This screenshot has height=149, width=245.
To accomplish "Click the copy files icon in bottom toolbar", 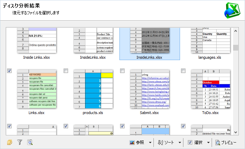I will point(10,142).
